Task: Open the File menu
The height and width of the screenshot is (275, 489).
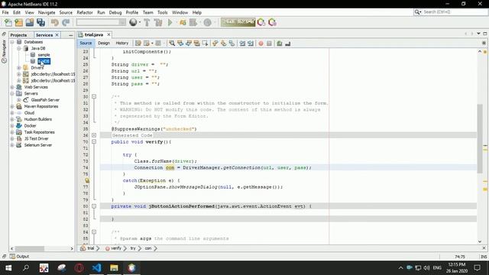Action: 5,12
